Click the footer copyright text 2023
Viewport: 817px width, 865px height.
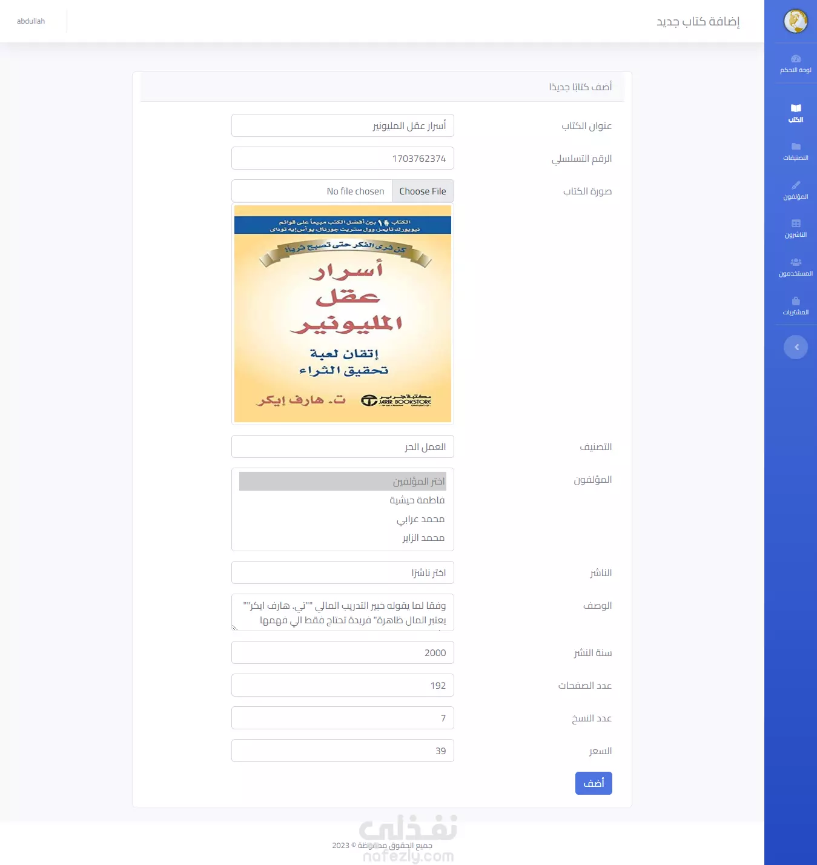click(382, 846)
